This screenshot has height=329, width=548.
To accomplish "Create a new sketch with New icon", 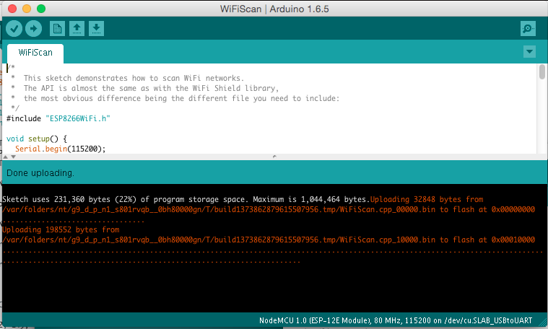I will (x=57, y=29).
